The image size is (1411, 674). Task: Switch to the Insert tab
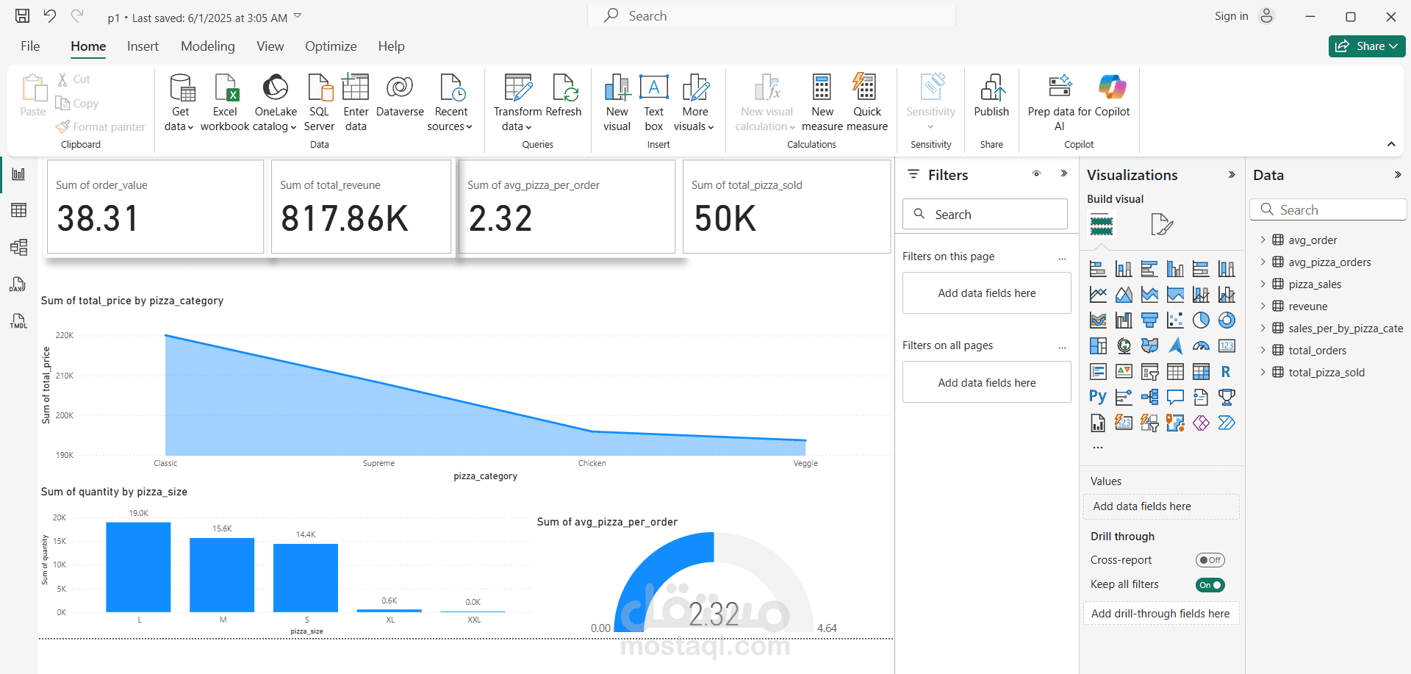point(143,46)
